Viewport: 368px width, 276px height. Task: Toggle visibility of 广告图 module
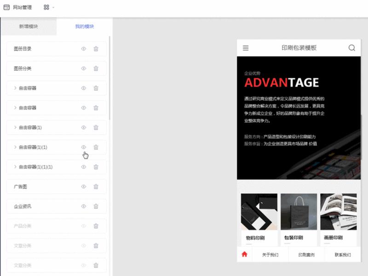pyautogui.click(x=84, y=187)
